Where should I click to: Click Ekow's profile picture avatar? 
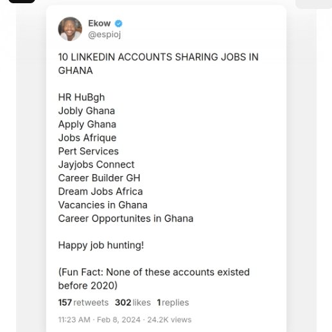[x=70, y=29]
